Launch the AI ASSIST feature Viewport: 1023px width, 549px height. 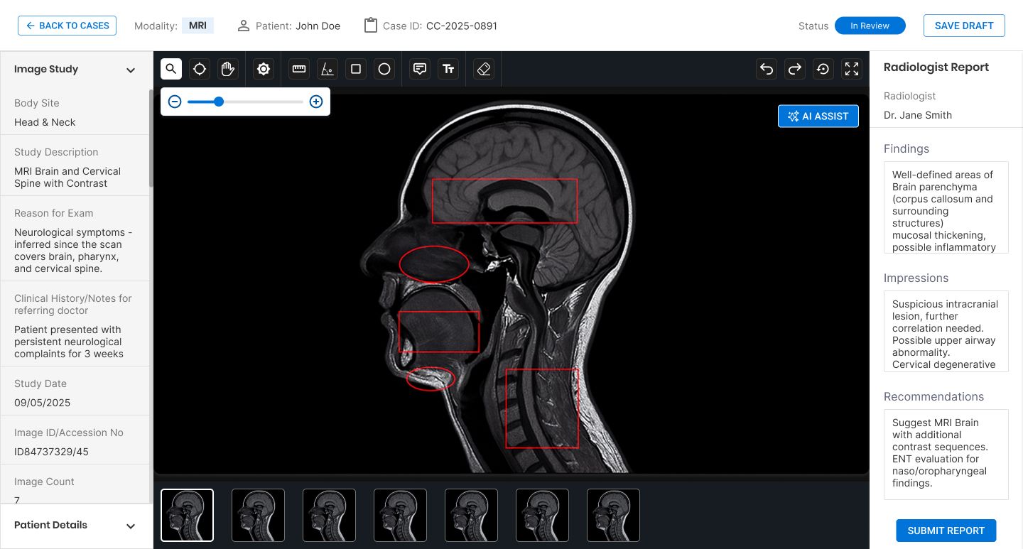coord(818,116)
